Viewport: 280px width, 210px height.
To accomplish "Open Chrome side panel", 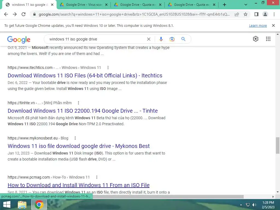I will coord(256,14).
